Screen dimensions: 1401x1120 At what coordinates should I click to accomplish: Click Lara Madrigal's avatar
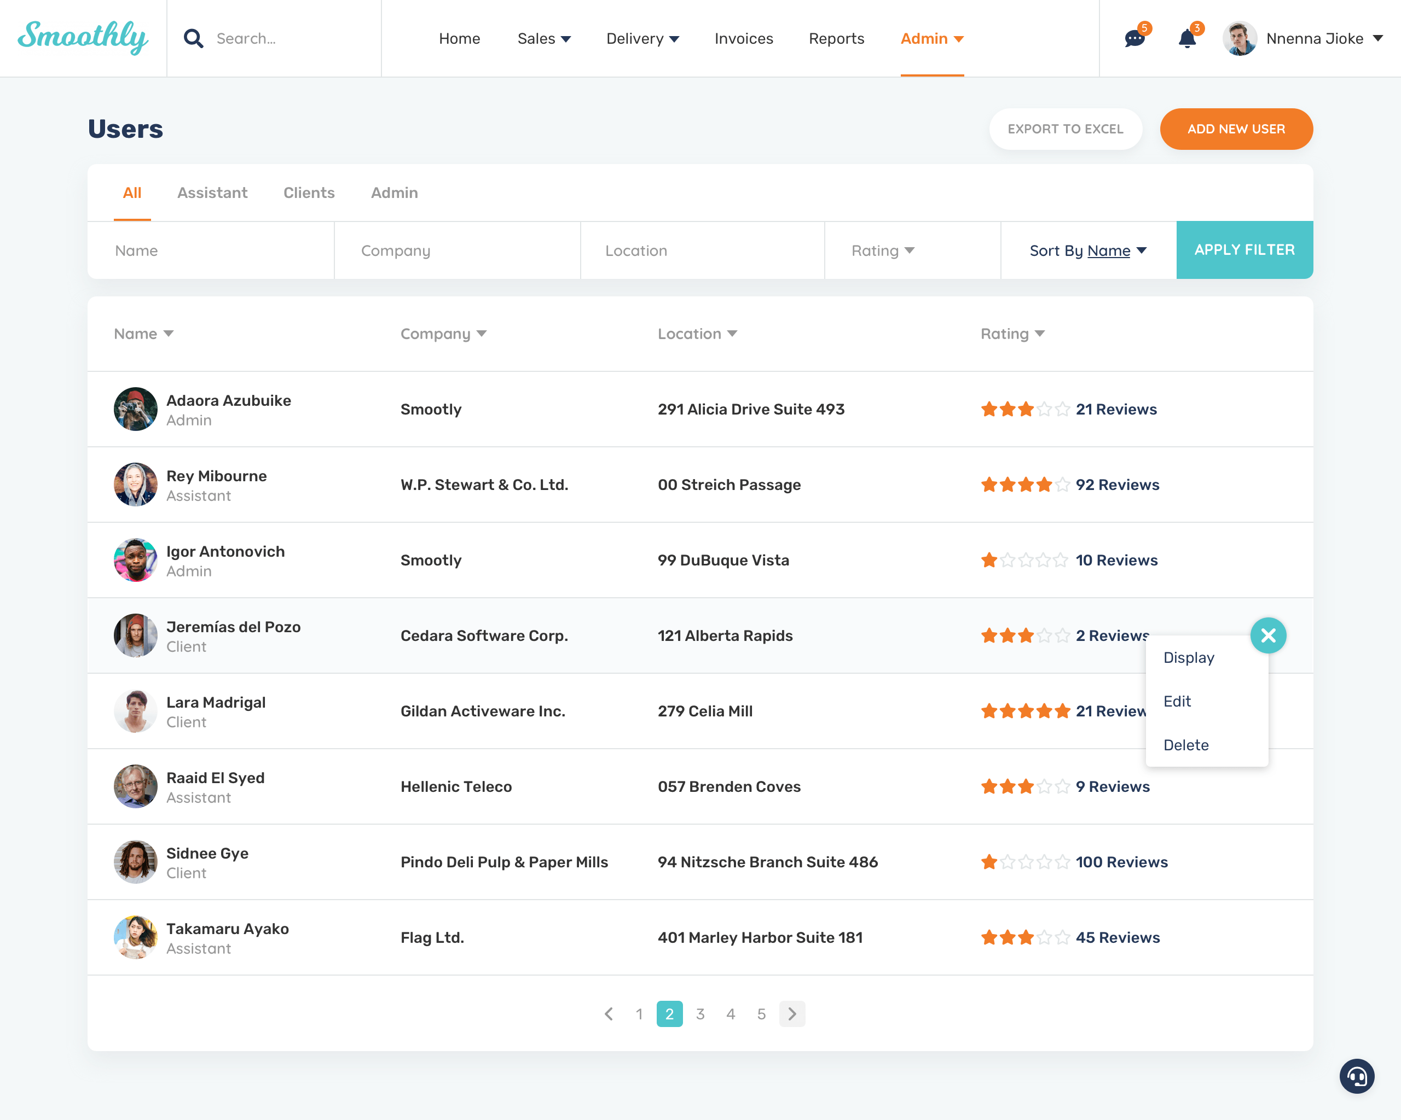click(x=135, y=711)
